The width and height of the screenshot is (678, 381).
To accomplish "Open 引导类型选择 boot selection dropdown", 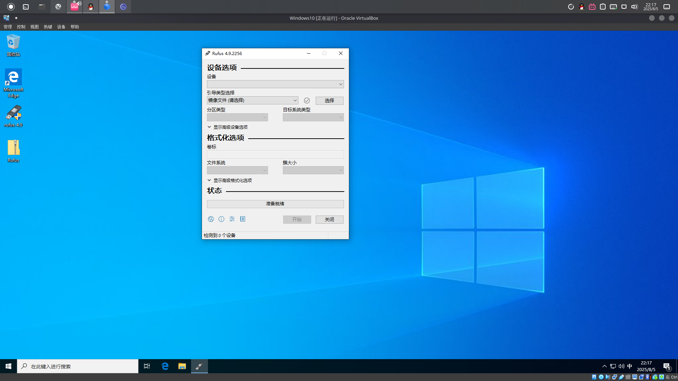I will (252, 101).
